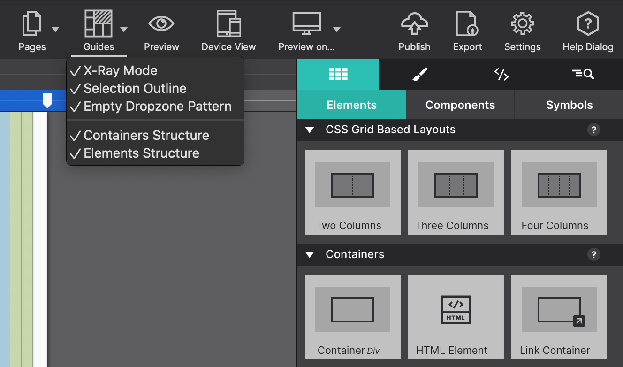The image size is (623, 367).
Task: Show help for Containers section
Action: (594, 255)
